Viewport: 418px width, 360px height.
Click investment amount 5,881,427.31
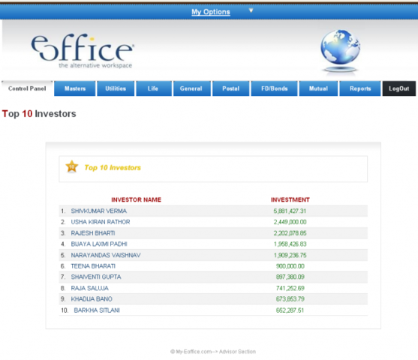[x=290, y=211]
